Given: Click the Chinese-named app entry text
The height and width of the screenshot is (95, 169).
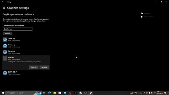Looking at the screenshot, I should click(12, 72).
